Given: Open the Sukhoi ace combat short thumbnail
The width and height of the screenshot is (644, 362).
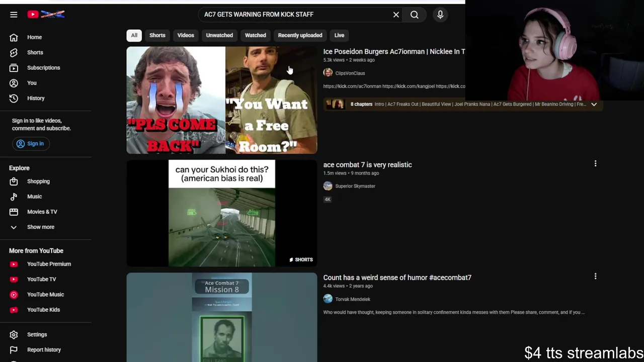Looking at the screenshot, I should pos(222,213).
